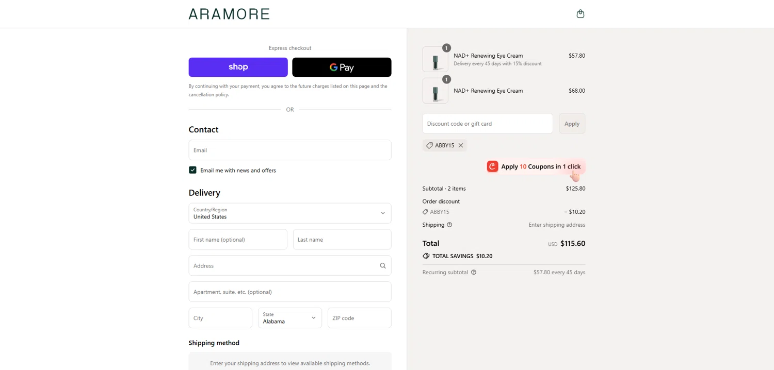Image resolution: width=774 pixels, height=370 pixels.
Task: Click 'Enter shipping address' text
Action: (x=557, y=225)
